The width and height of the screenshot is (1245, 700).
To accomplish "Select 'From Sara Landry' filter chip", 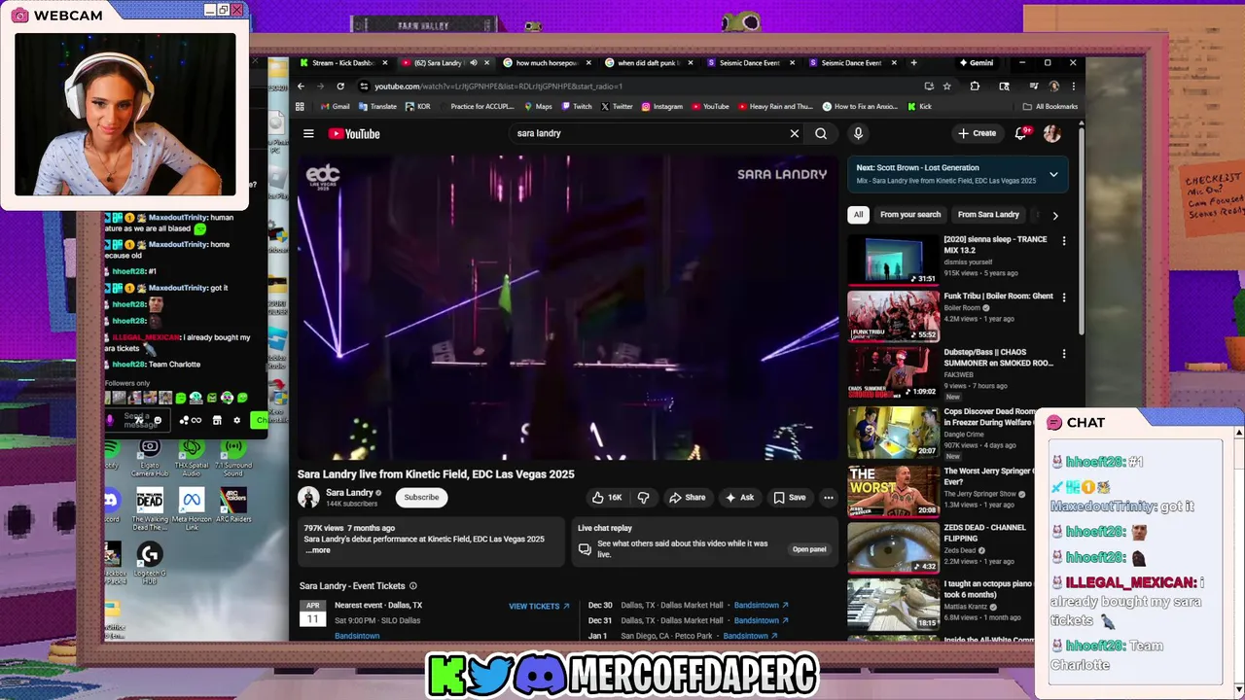I will (x=988, y=215).
